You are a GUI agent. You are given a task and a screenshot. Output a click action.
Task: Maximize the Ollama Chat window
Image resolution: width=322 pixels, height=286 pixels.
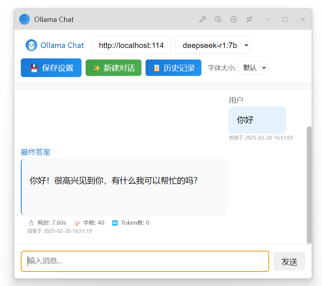tap(285, 19)
